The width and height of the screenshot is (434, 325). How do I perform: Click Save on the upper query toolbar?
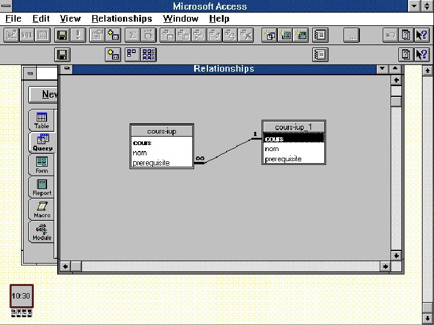[62, 35]
